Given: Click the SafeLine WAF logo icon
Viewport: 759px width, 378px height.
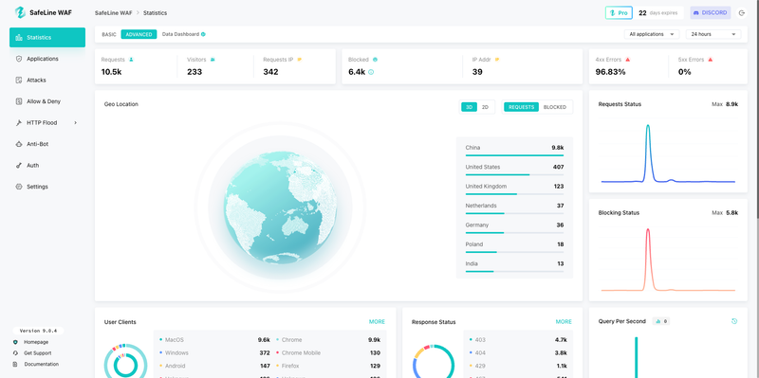Looking at the screenshot, I should point(20,12).
